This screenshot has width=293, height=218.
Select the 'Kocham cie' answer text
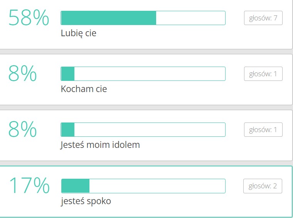84,89
